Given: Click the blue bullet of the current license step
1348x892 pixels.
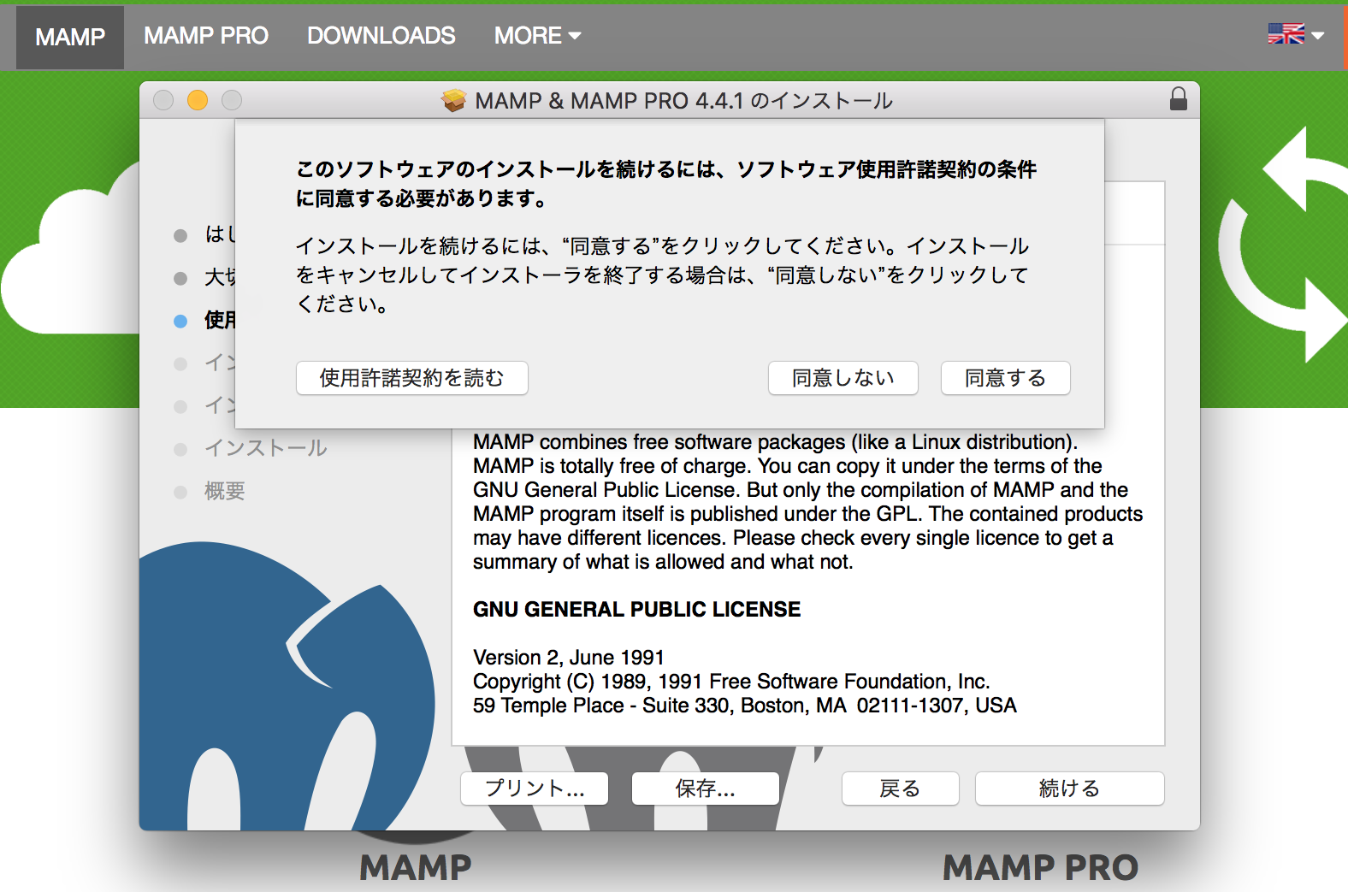Looking at the screenshot, I should coord(180,322).
